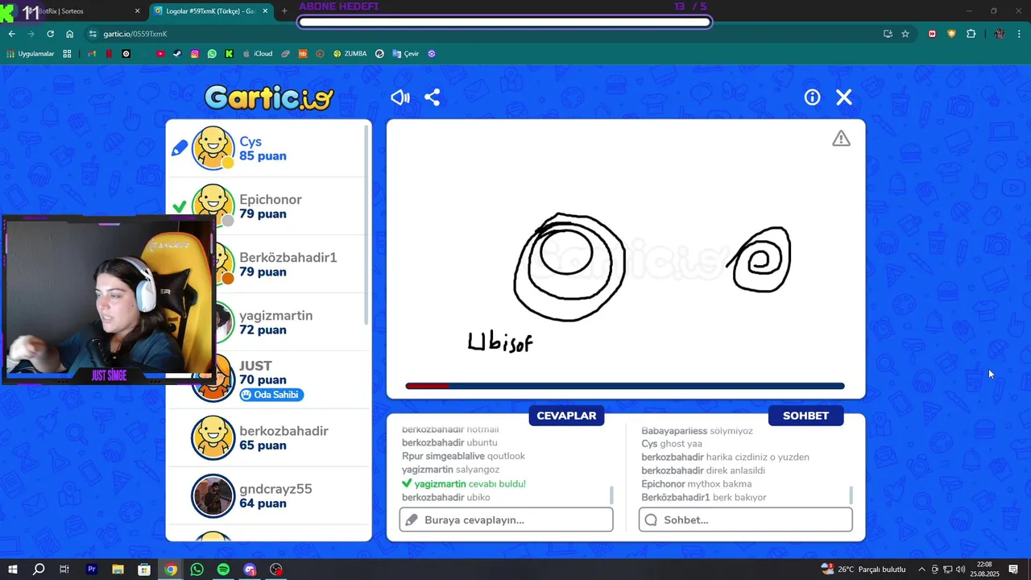Click the Sohbet chat input field
The height and width of the screenshot is (580, 1031).
(745, 520)
